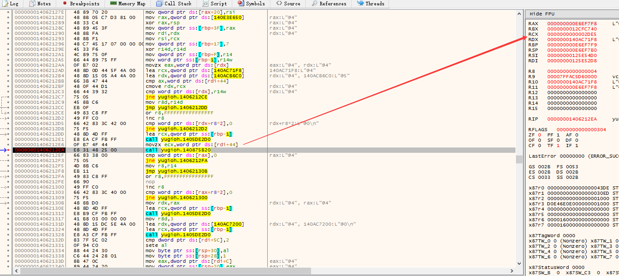Viewport: 619px width, 276px height.
Task: Switch to the Script tab
Action: (215, 4)
